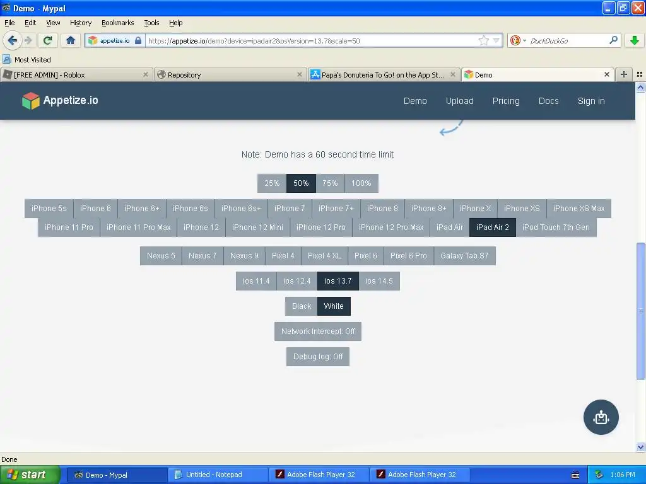This screenshot has height=484, width=646.
Task: Open the Demo link in site header
Action: [415, 101]
